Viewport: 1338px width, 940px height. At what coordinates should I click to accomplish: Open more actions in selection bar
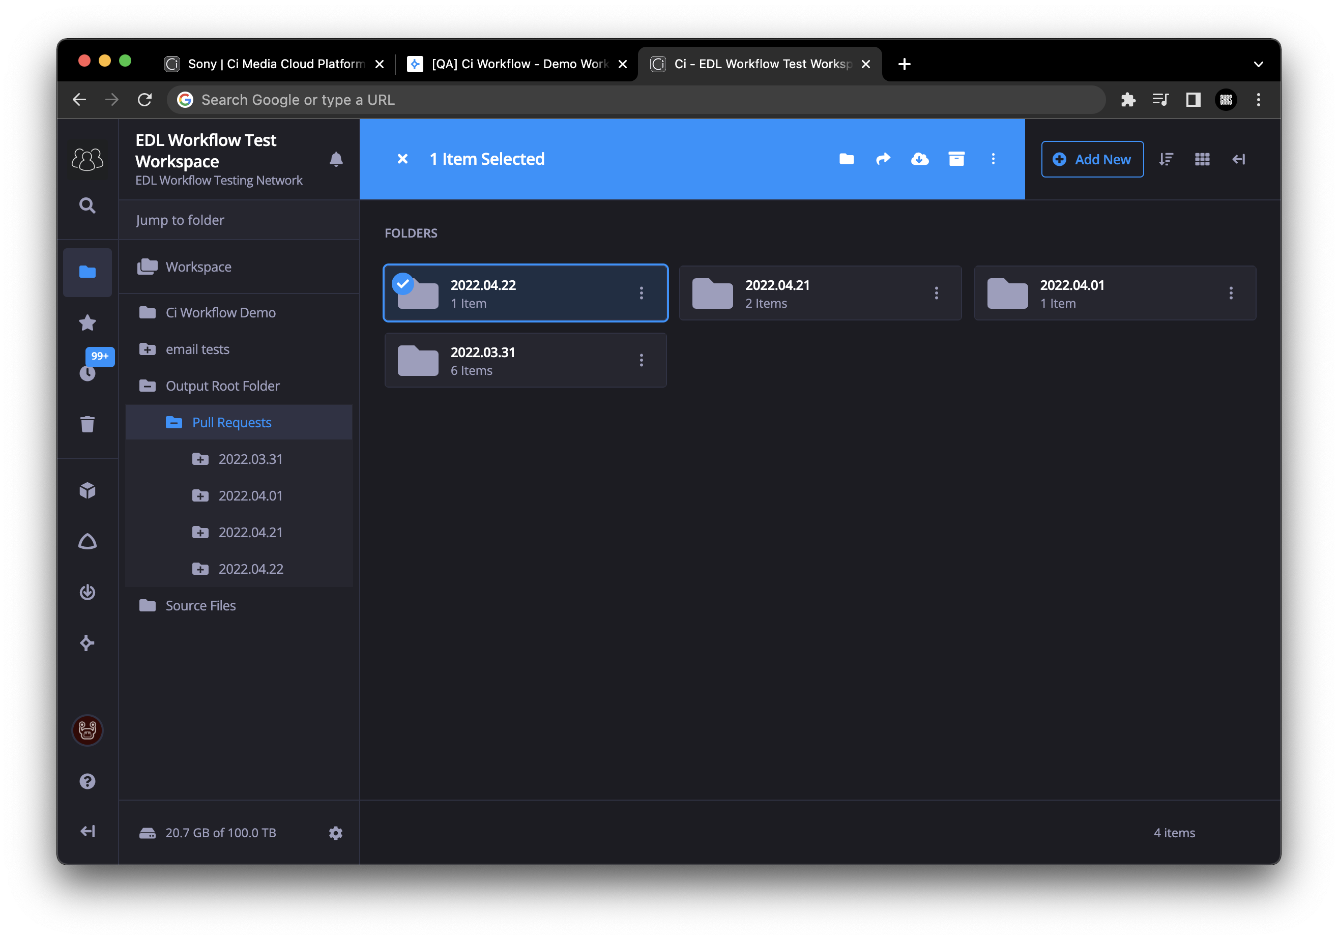pos(993,159)
